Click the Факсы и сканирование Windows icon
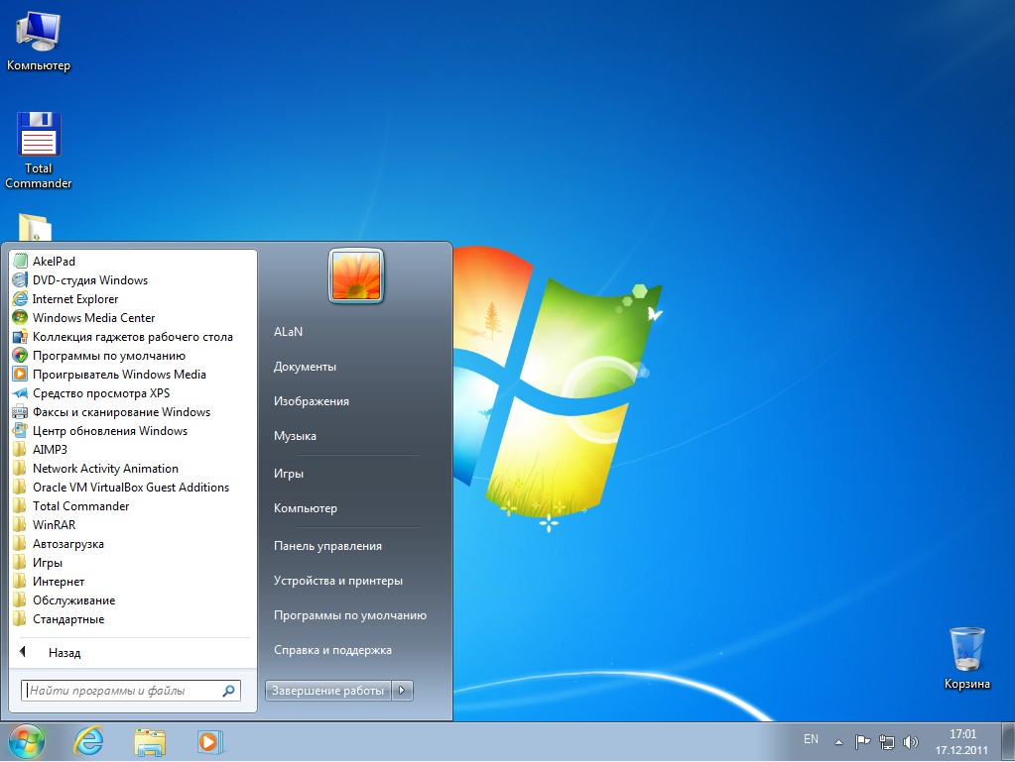Screen dimensions: 1015x762 point(20,411)
